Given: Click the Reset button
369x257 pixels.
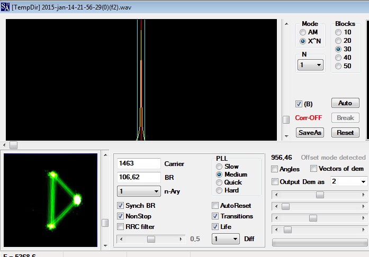Looking at the screenshot, I should tap(345, 133).
